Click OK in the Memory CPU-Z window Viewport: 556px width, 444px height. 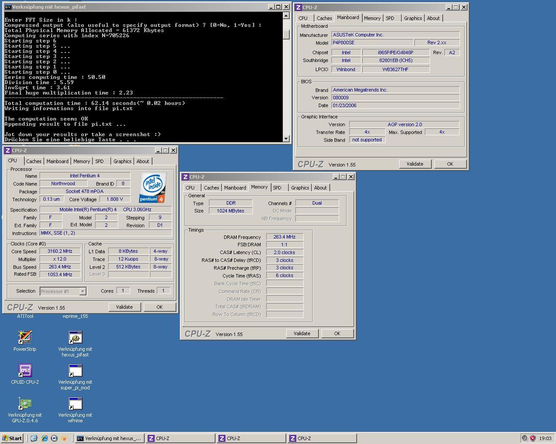[337, 333]
